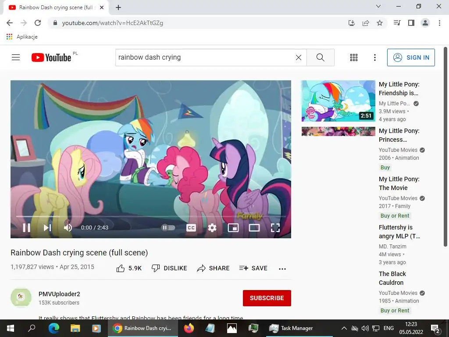Switch to theater mode
Screen dimensions: 449x337
point(254,228)
